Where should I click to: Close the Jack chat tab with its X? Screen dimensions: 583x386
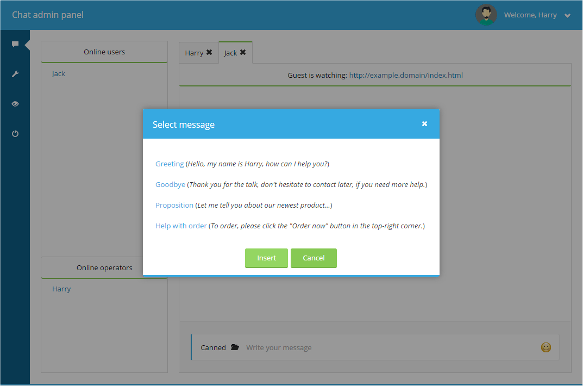pos(243,52)
